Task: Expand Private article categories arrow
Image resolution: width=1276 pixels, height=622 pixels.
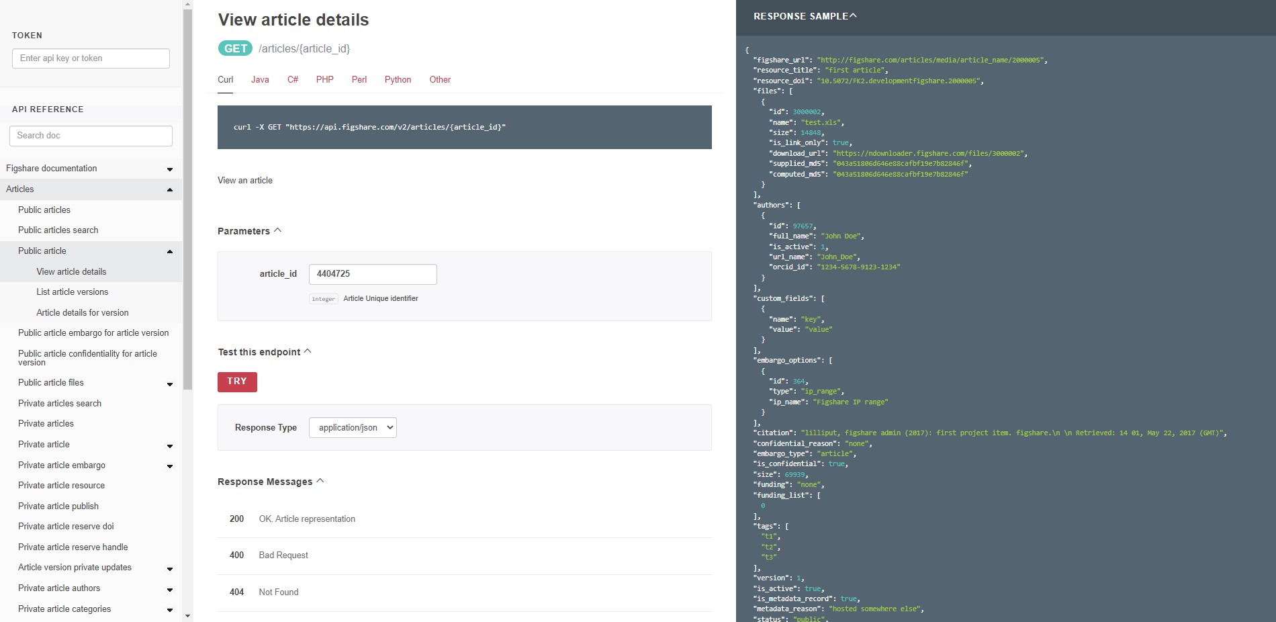Action: [x=170, y=610]
